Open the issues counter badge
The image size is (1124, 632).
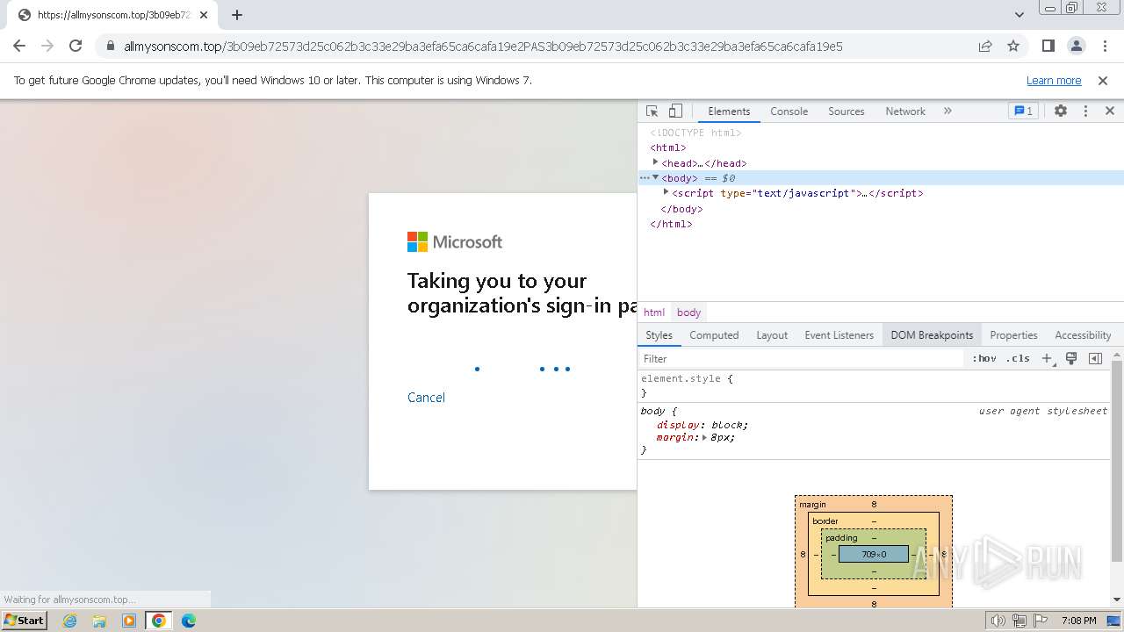[x=1023, y=111]
